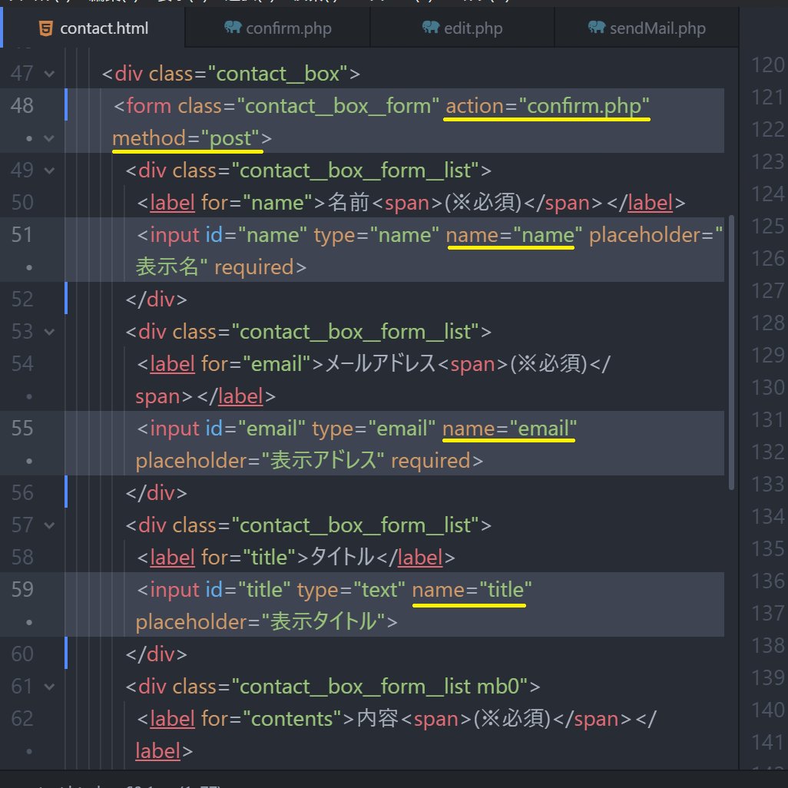Collapse the fold arrow at line 47
Screen dimensions: 788x788
tap(49, 74)
